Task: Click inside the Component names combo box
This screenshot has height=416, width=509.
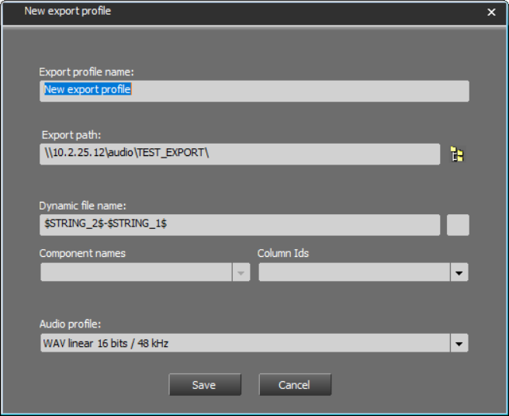Action: click(x=136, y=272)
